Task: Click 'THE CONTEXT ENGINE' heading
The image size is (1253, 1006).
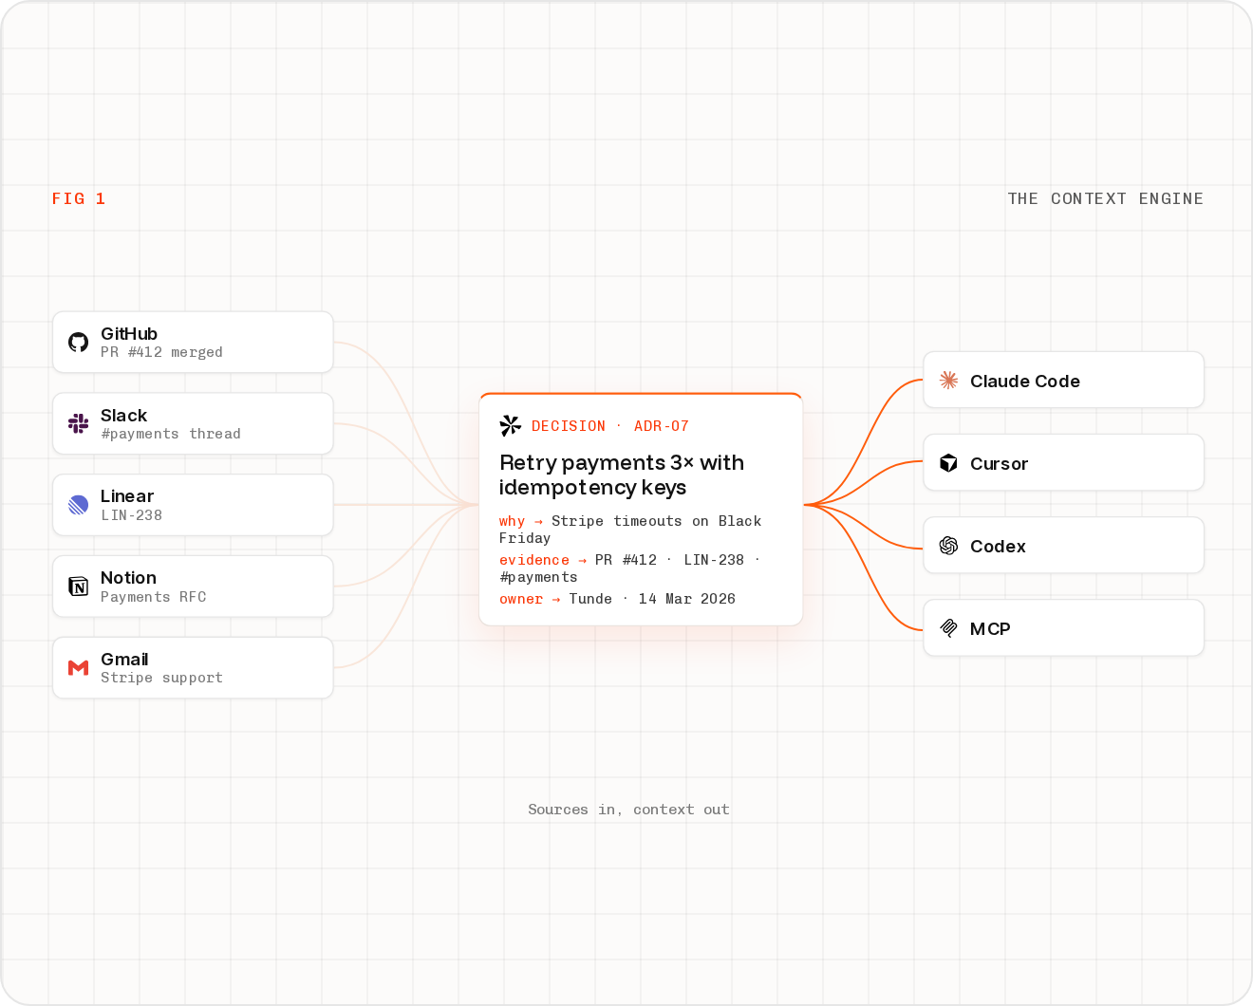Action: point(1106,198)
